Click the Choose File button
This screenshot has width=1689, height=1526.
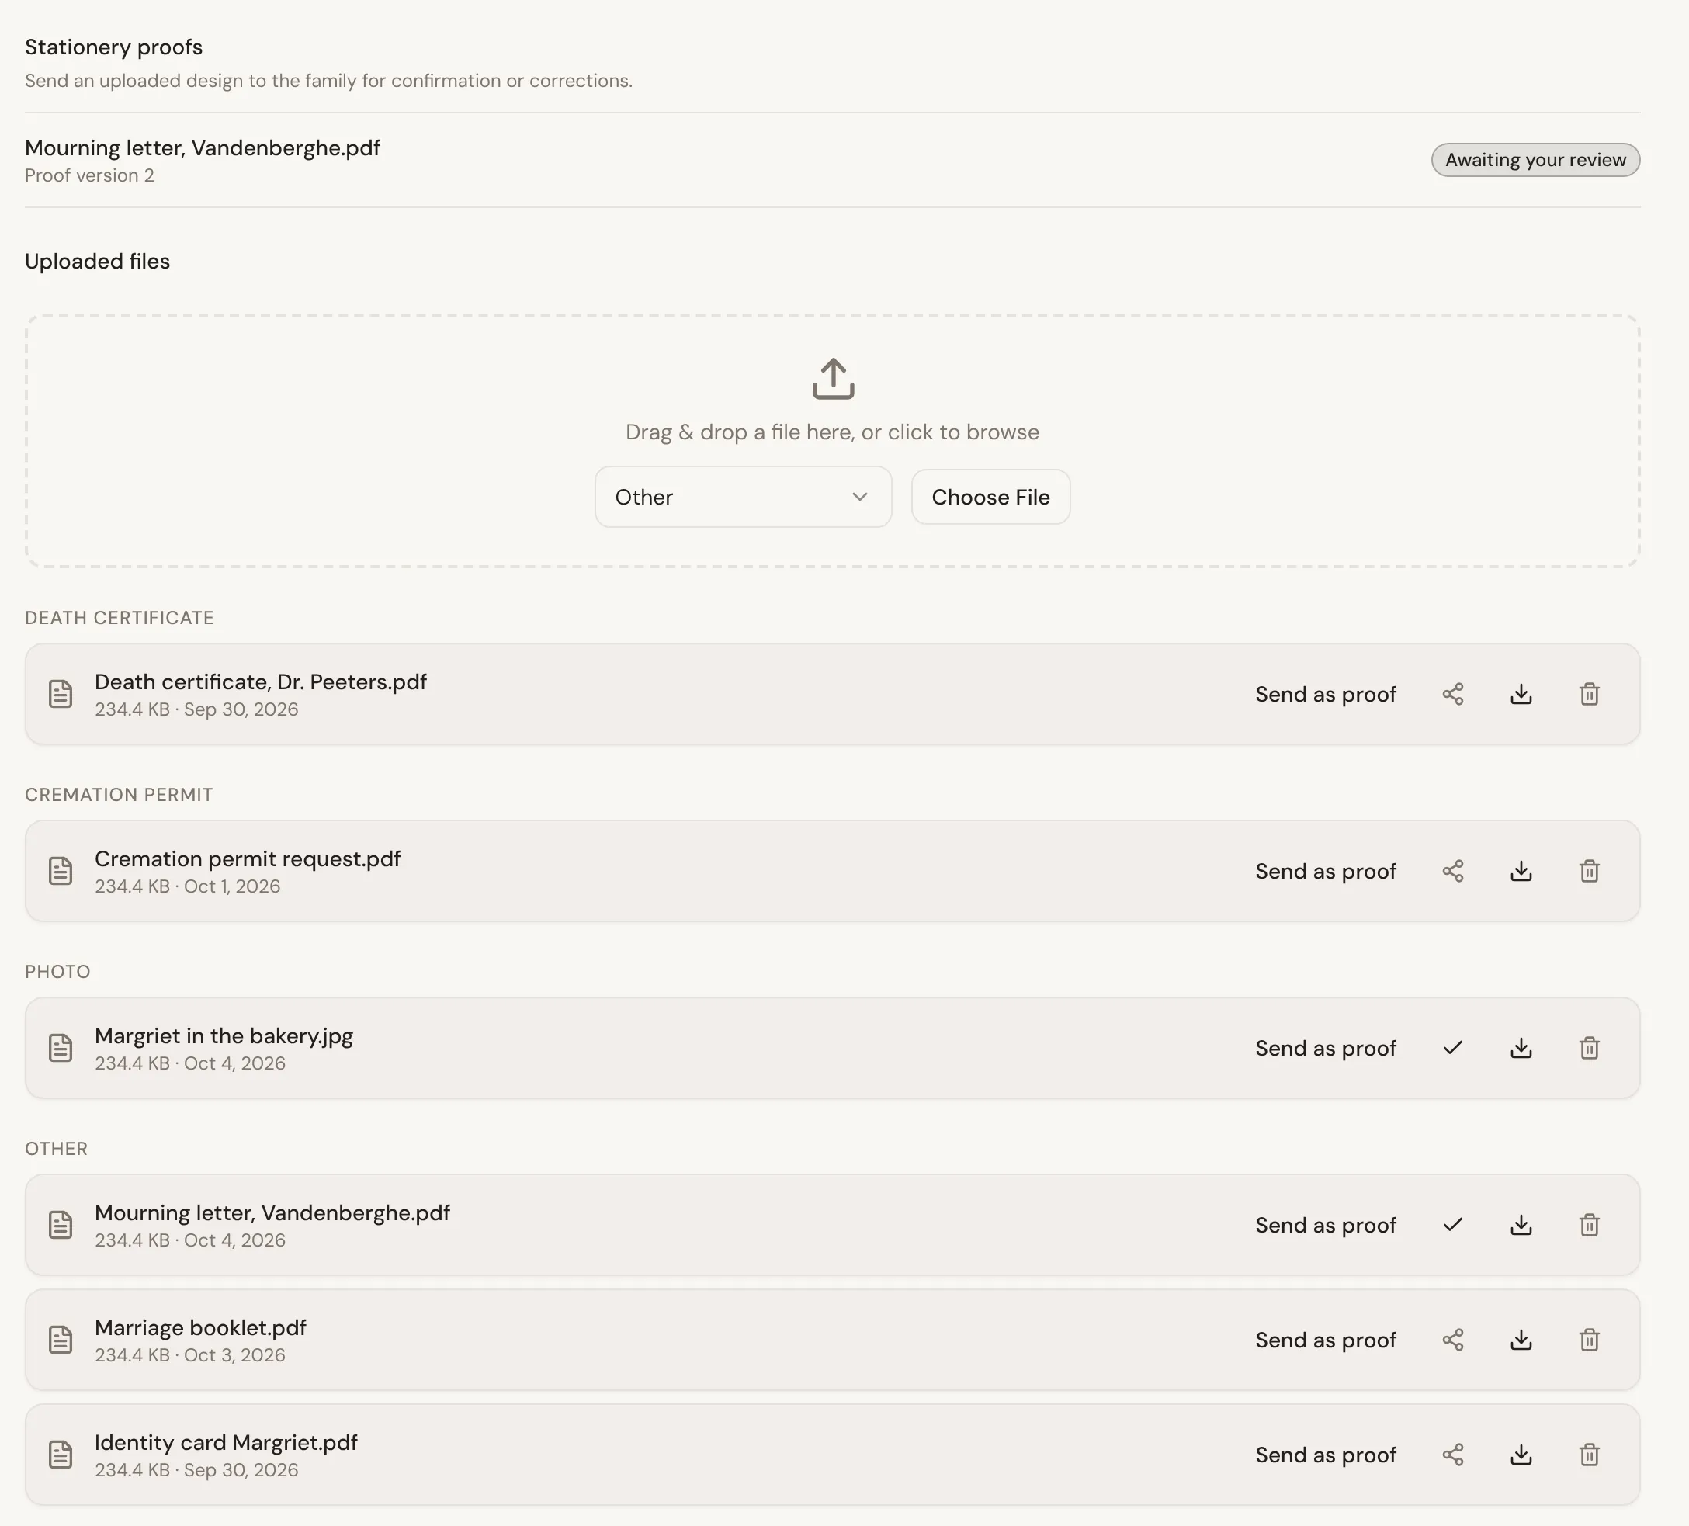pyautogui.click(x=990, y=497)
